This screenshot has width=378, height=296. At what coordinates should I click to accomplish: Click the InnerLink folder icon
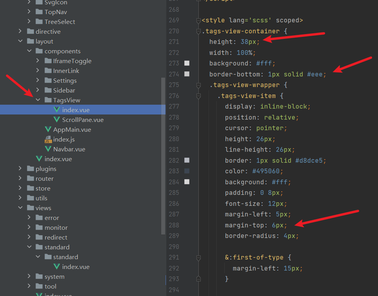coord(48,71)
